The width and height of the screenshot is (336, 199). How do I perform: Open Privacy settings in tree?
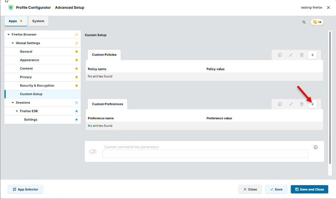point(42,77)
